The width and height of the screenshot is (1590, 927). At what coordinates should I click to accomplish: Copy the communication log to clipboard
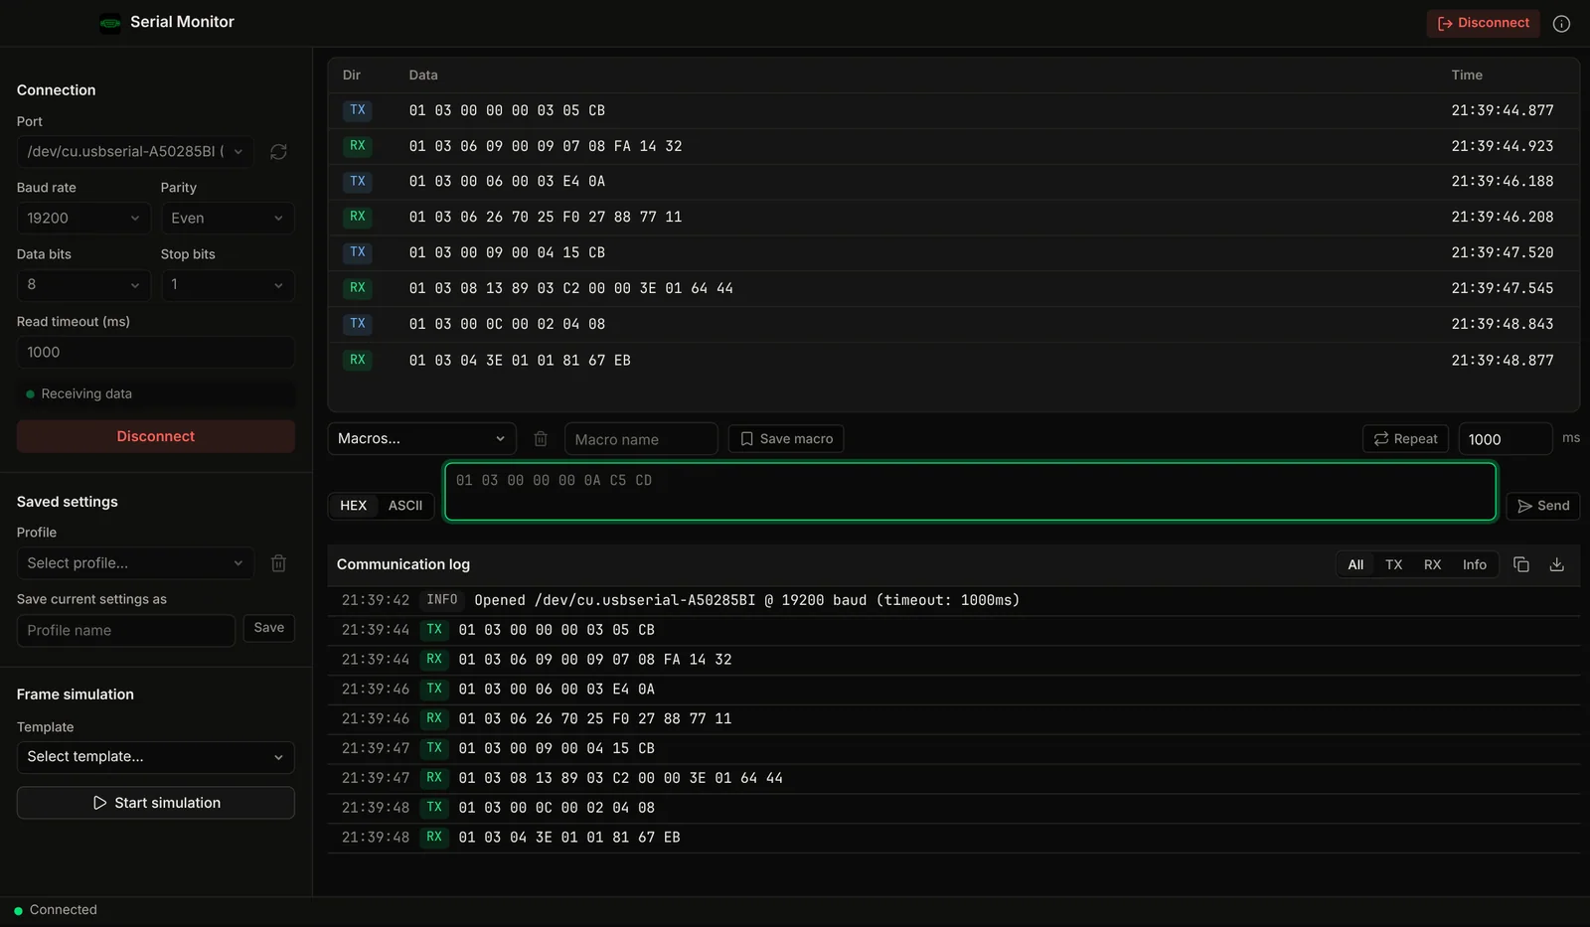tap(1520, 564)
